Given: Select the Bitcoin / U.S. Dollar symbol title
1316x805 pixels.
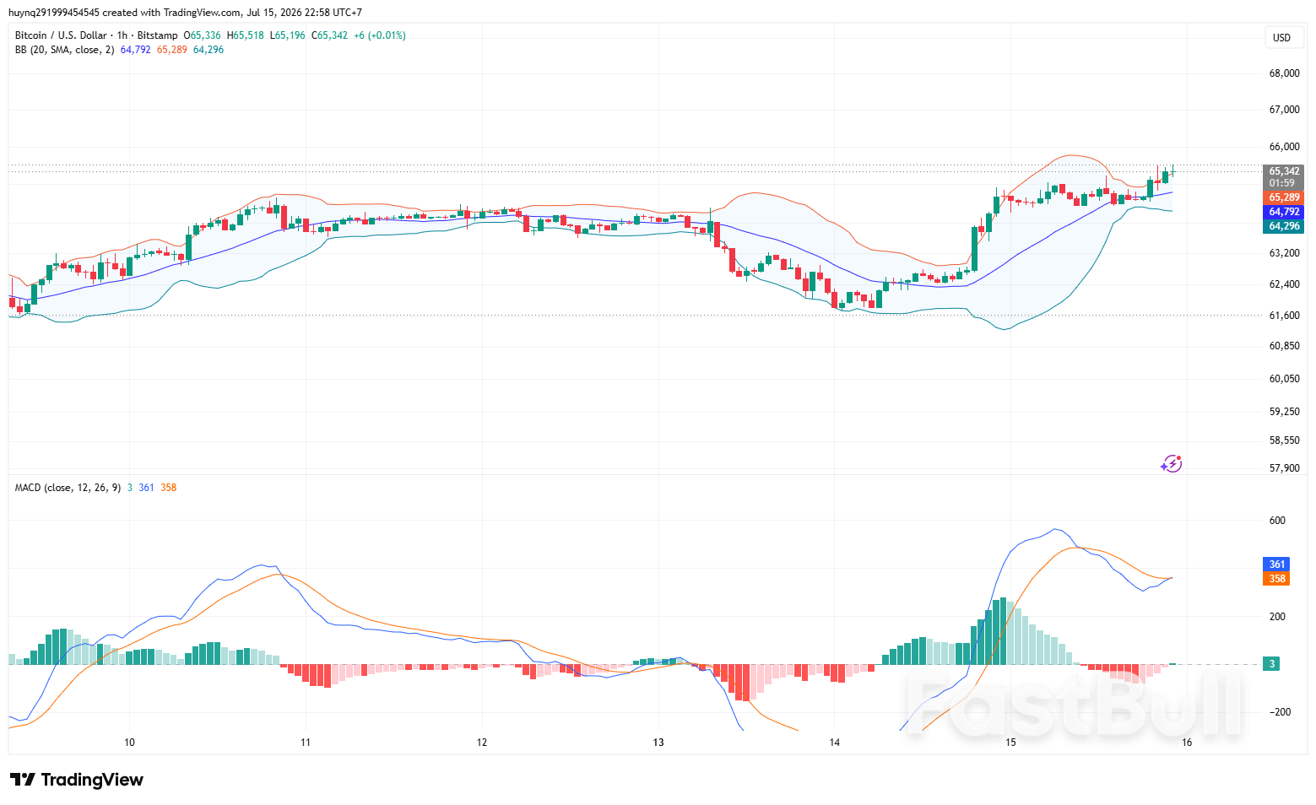Looking at the screenshot, I should (61, 35).
